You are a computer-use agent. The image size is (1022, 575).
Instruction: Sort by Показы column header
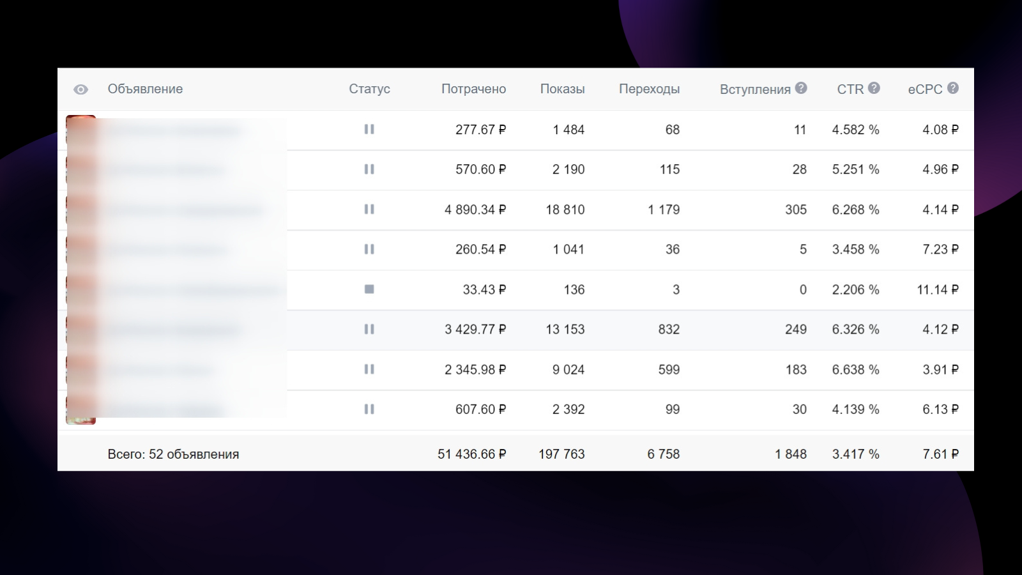click(x=562, y=89)
